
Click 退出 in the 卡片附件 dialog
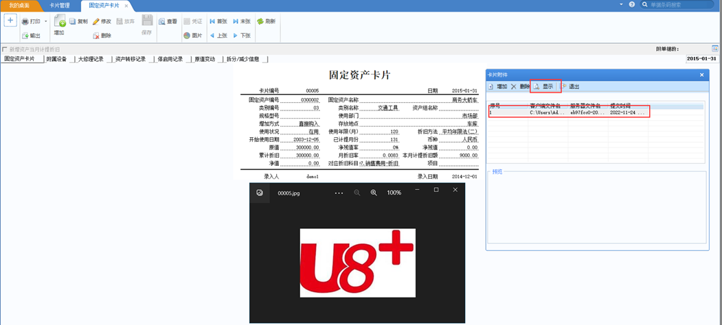pos(570,86)
